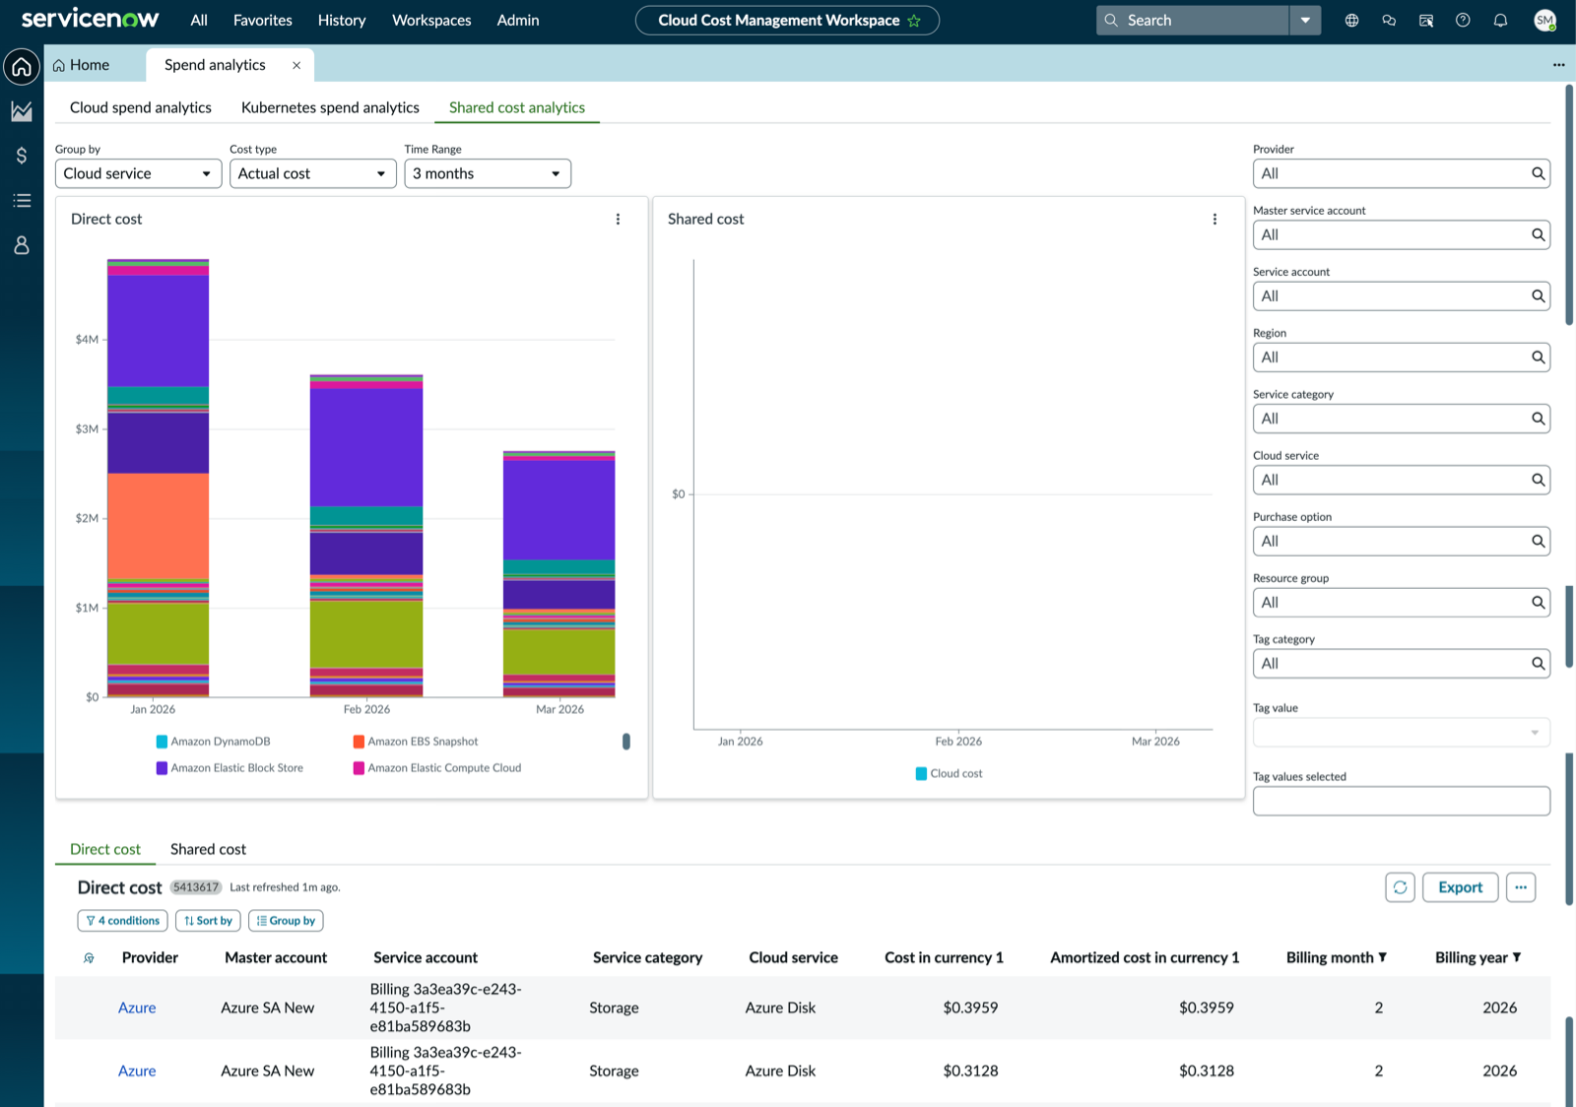
Task: Click Cloud Cost Management Workspace title pill
Action: 787,20
